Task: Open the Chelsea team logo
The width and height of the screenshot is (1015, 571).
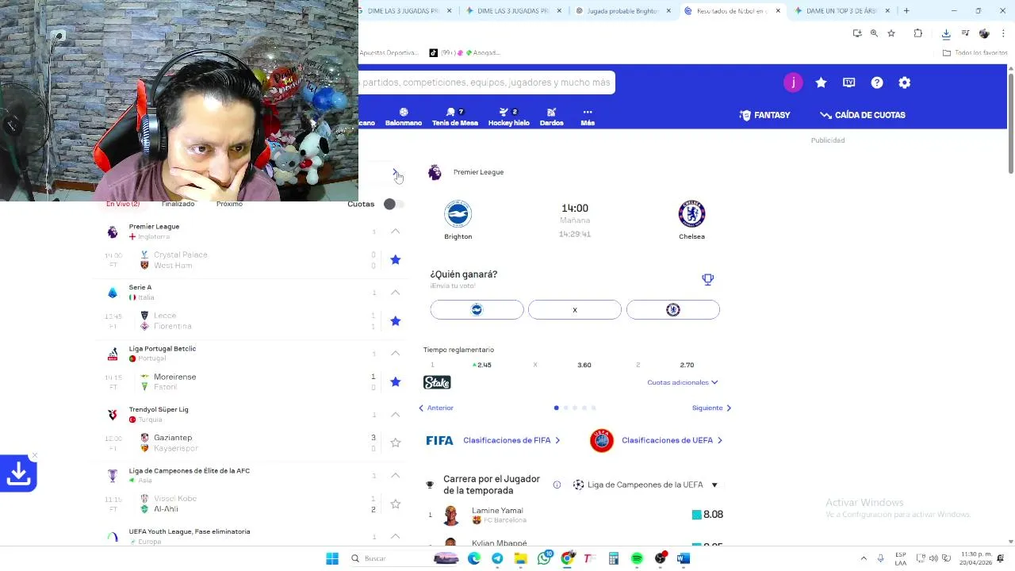Action: 691,214
